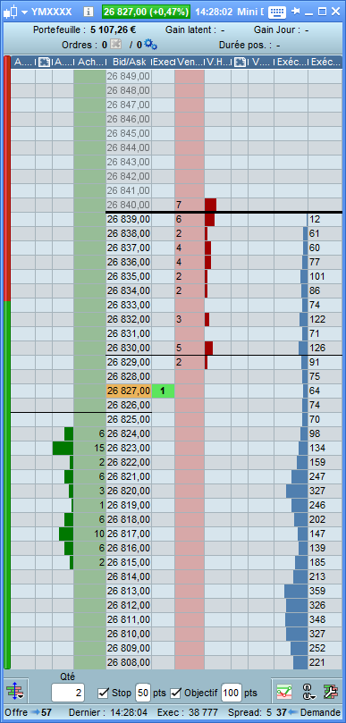Click the instrument info icon
Screen dimensions: 346x723
pyautogui.click(x=89, y=12)
